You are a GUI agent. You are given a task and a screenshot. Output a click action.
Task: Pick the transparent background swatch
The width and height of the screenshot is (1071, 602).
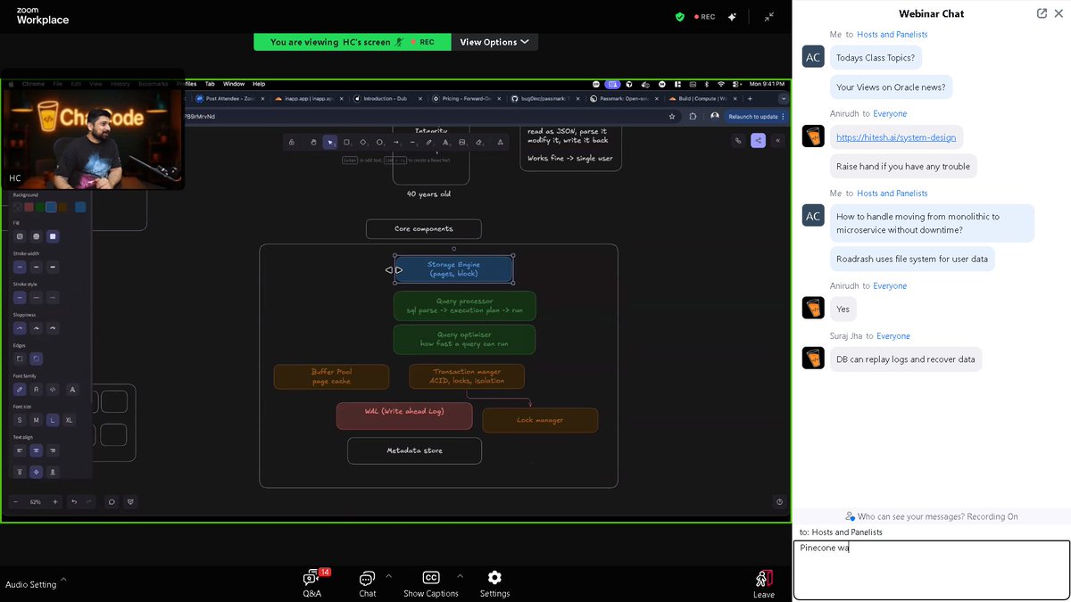18,207
